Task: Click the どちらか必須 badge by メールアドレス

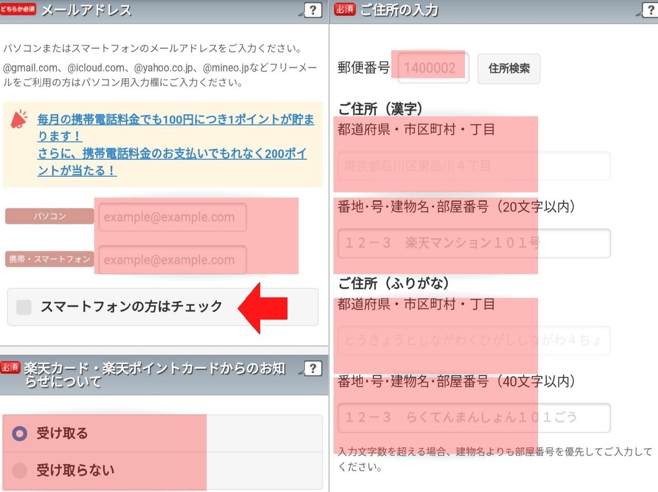Action: click(18, 10)
